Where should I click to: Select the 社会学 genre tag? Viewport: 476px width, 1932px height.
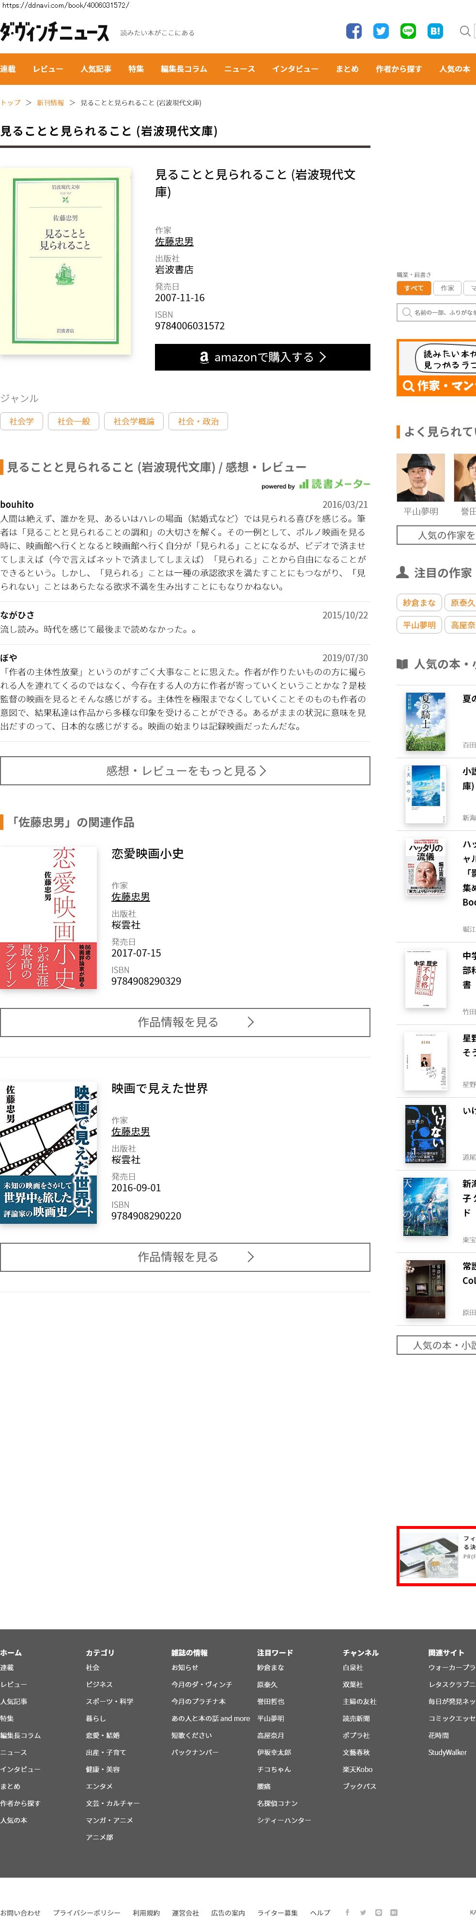[x=22, y=422]
